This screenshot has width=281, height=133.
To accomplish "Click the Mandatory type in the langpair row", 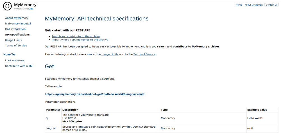I will pos(168,128).
